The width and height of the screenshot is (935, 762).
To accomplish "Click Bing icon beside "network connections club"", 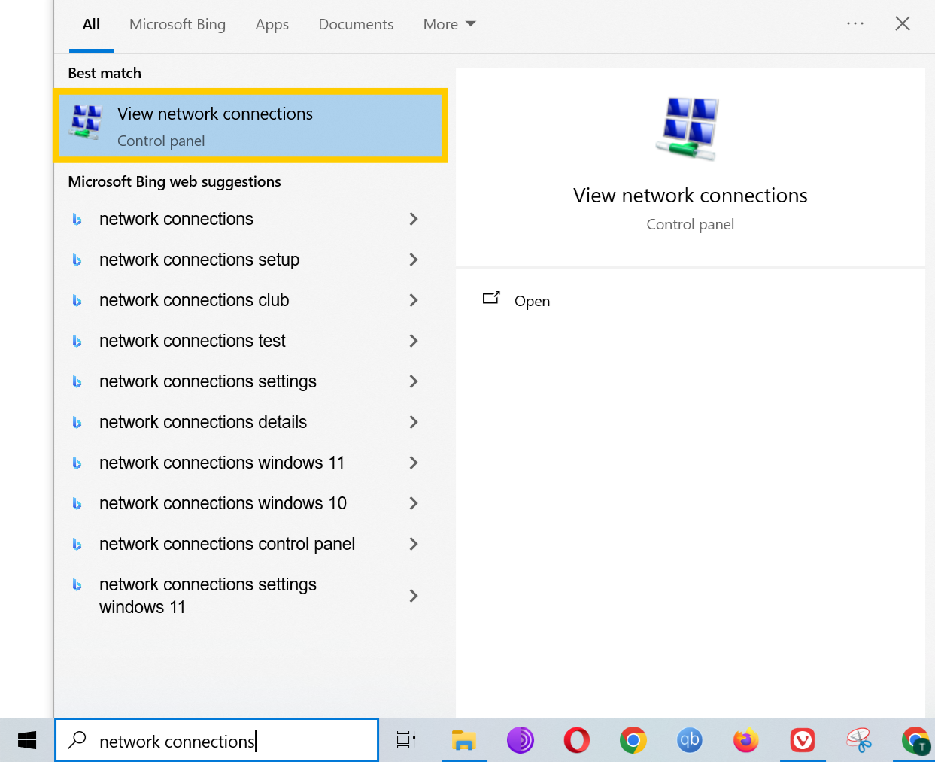I will 77,300.
